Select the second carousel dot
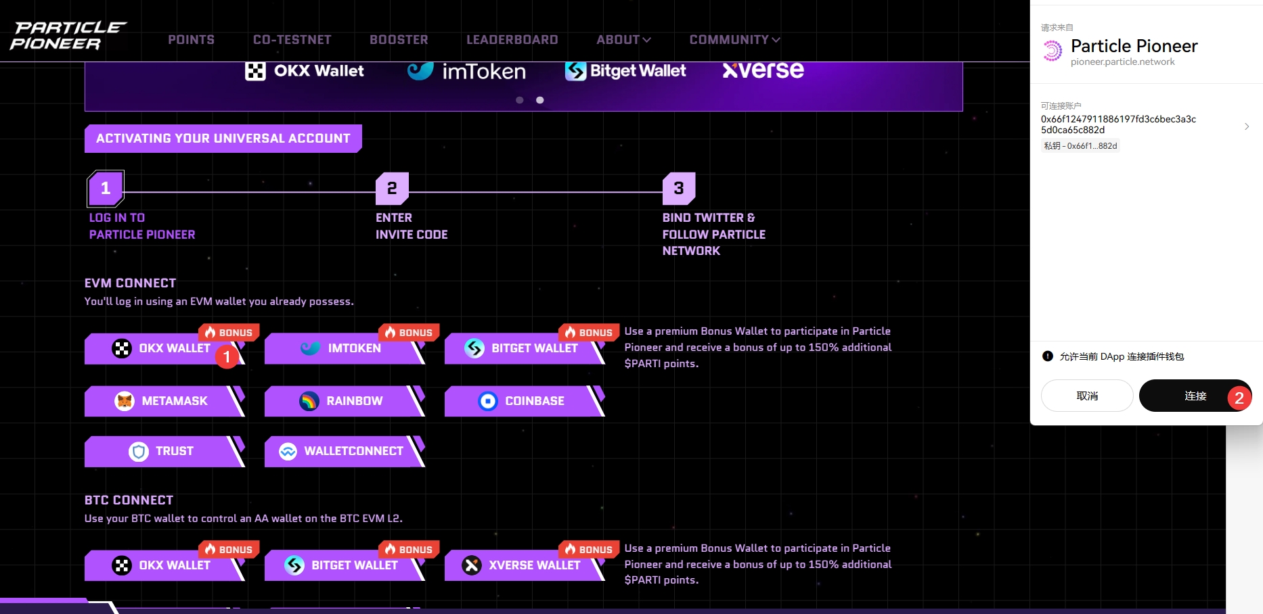The width and height of the screenshot is (1263, 614). pos(540,100)
